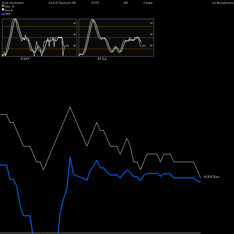Click the 80 level label in FAST chart
This screenshot has width=234, height=234.
[x=74, y=23]
